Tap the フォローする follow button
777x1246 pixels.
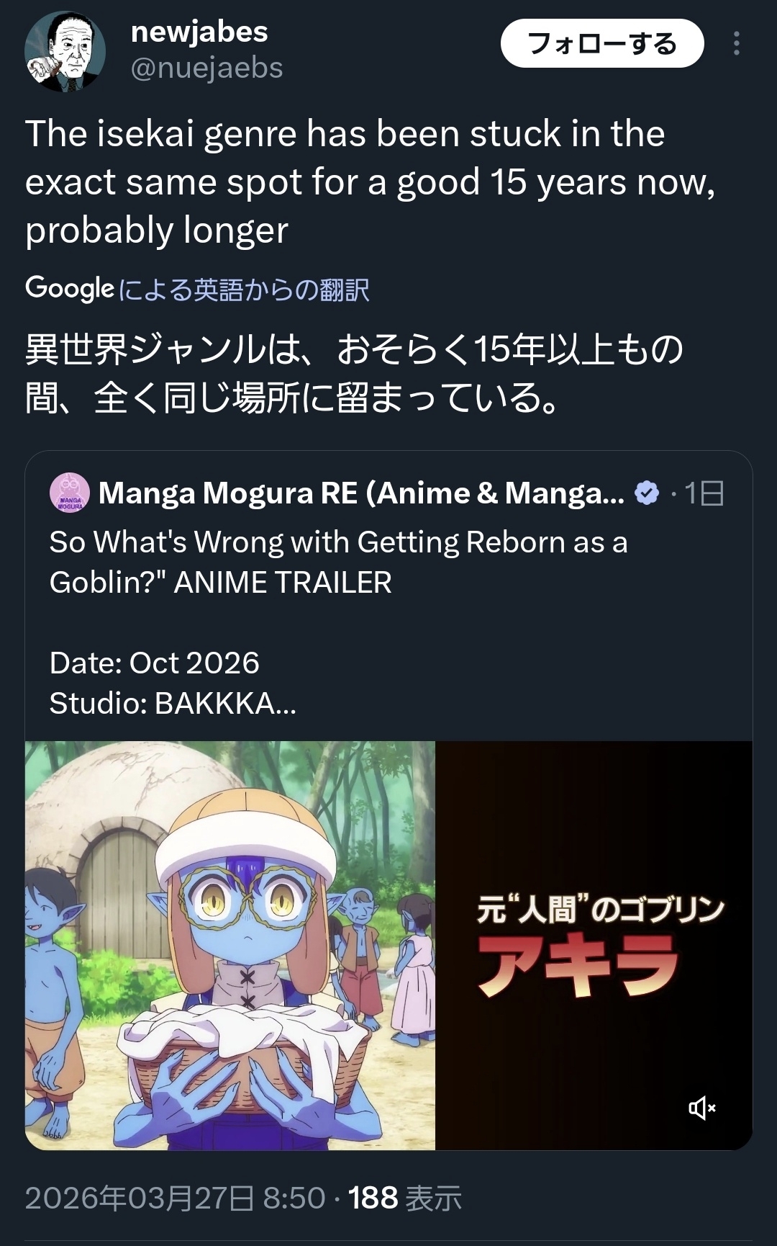(x=601, y=44)
